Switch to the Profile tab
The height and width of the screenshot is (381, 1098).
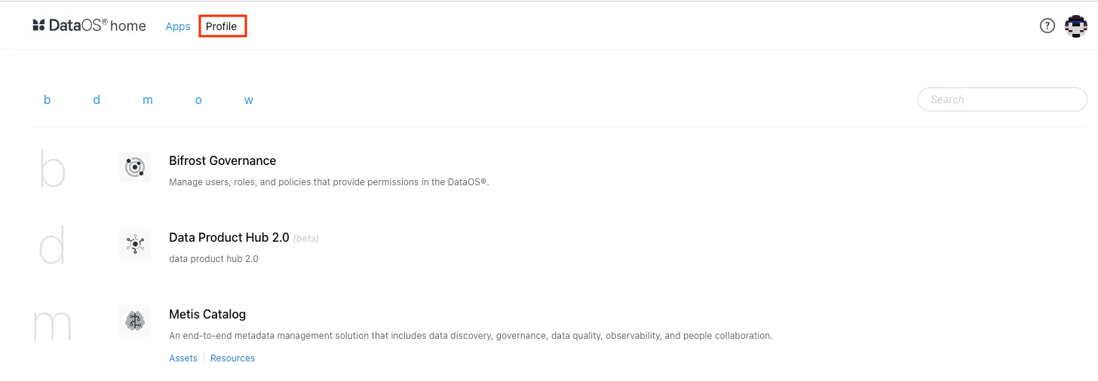[222, 26]
